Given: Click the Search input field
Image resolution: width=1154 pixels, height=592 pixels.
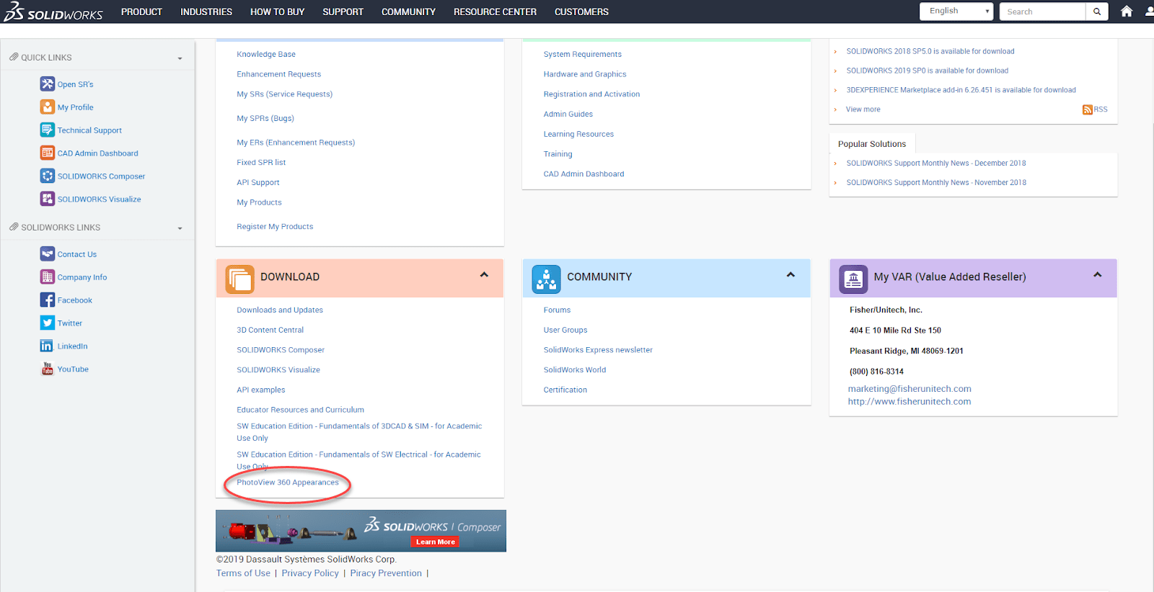Looking at the screenshot, I should pyautogui.click(x=1042, y=12).
